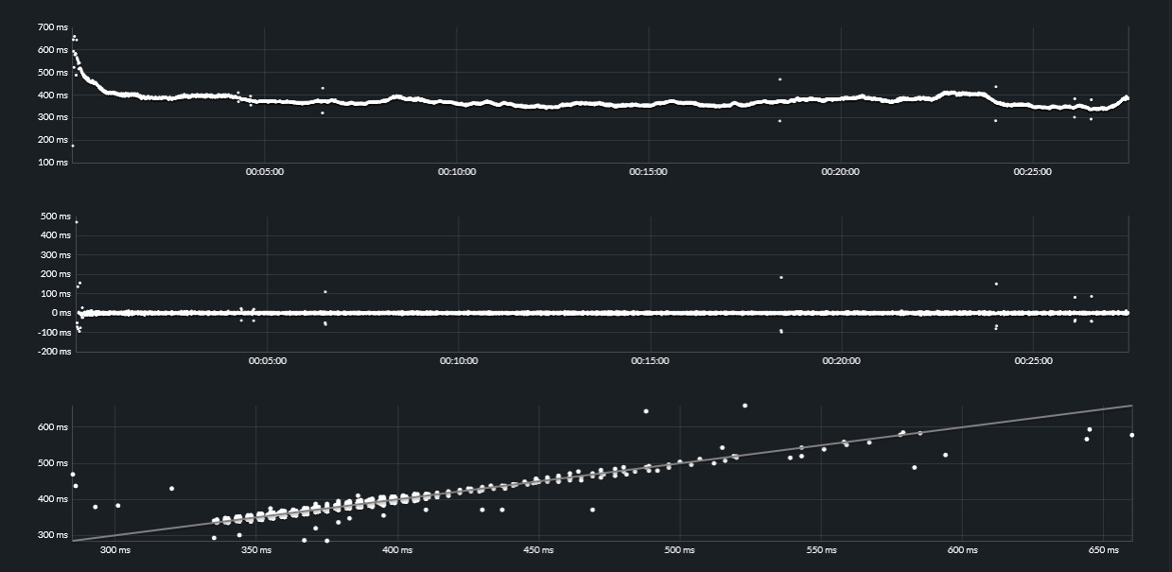Image resolution: width=1172 pixels, height=572 pixels.
Task: Click "00:15:00" under the middle chart
Action: [650, 361]
